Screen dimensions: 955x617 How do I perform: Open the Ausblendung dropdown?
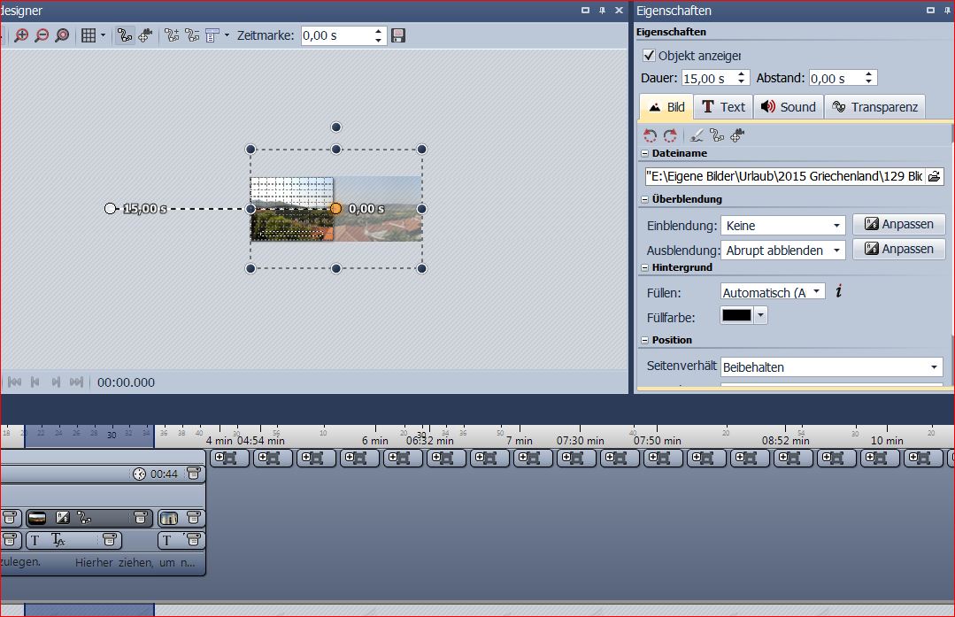click(783, 251)
